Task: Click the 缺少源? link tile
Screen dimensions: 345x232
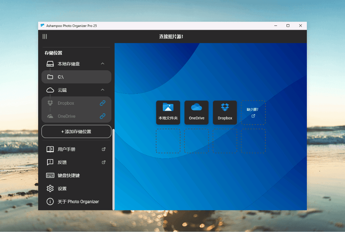Action: click(x=253, y=113)
